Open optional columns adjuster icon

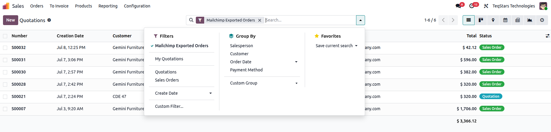click(x=547, y=36)
